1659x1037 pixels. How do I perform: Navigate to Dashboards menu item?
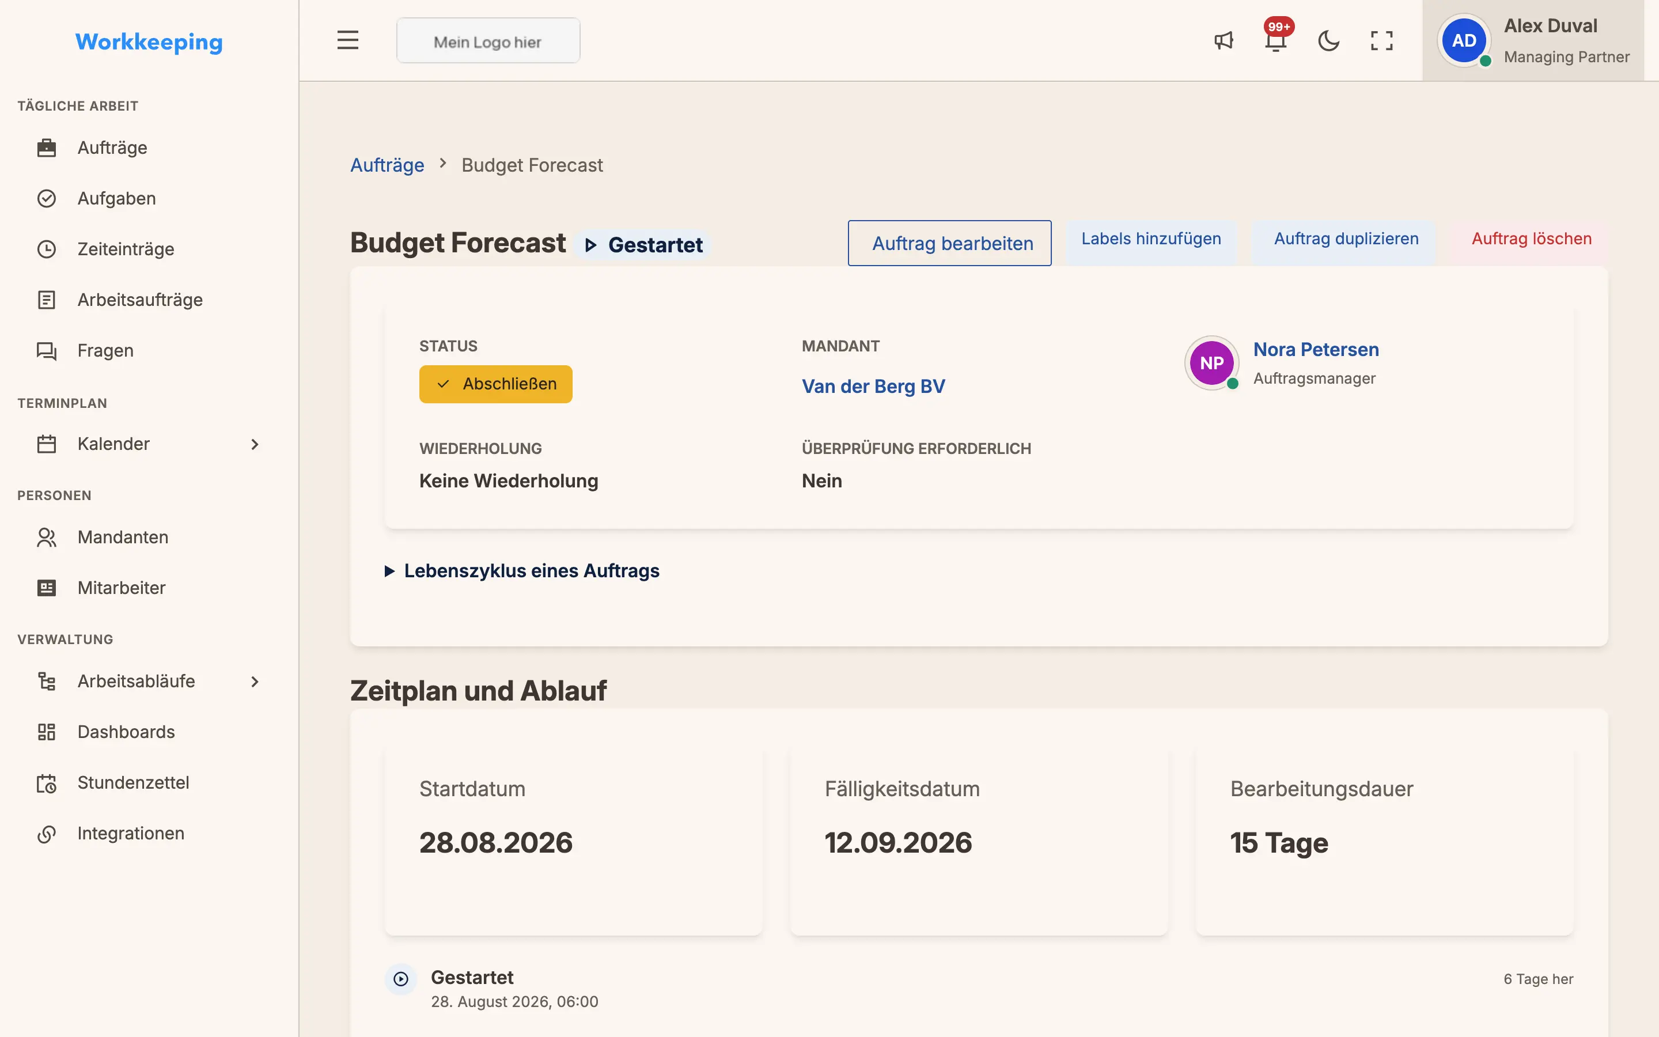126,732
